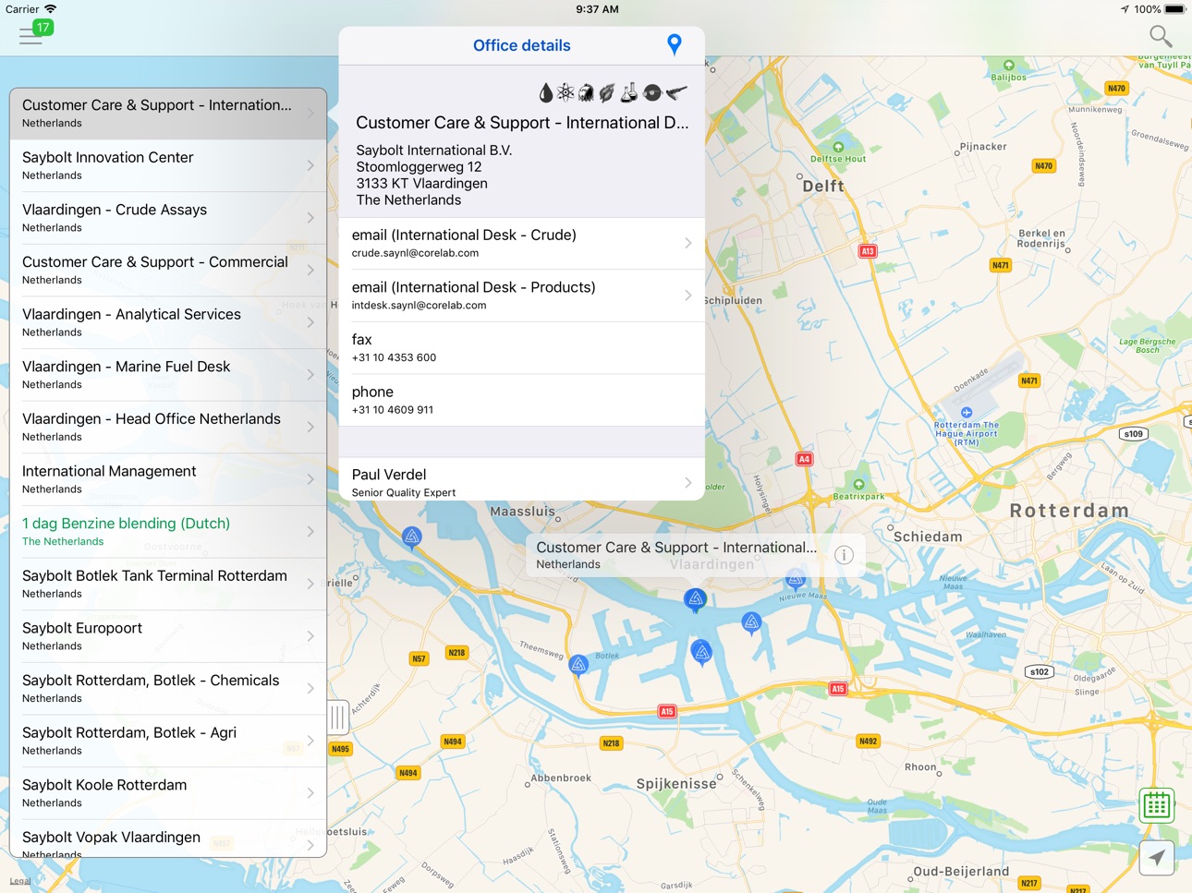The width and height of the screenshot is (1192, 893).
Task: Open Saybolt Innovation Center chevron
Action: [x=310, y=165]
